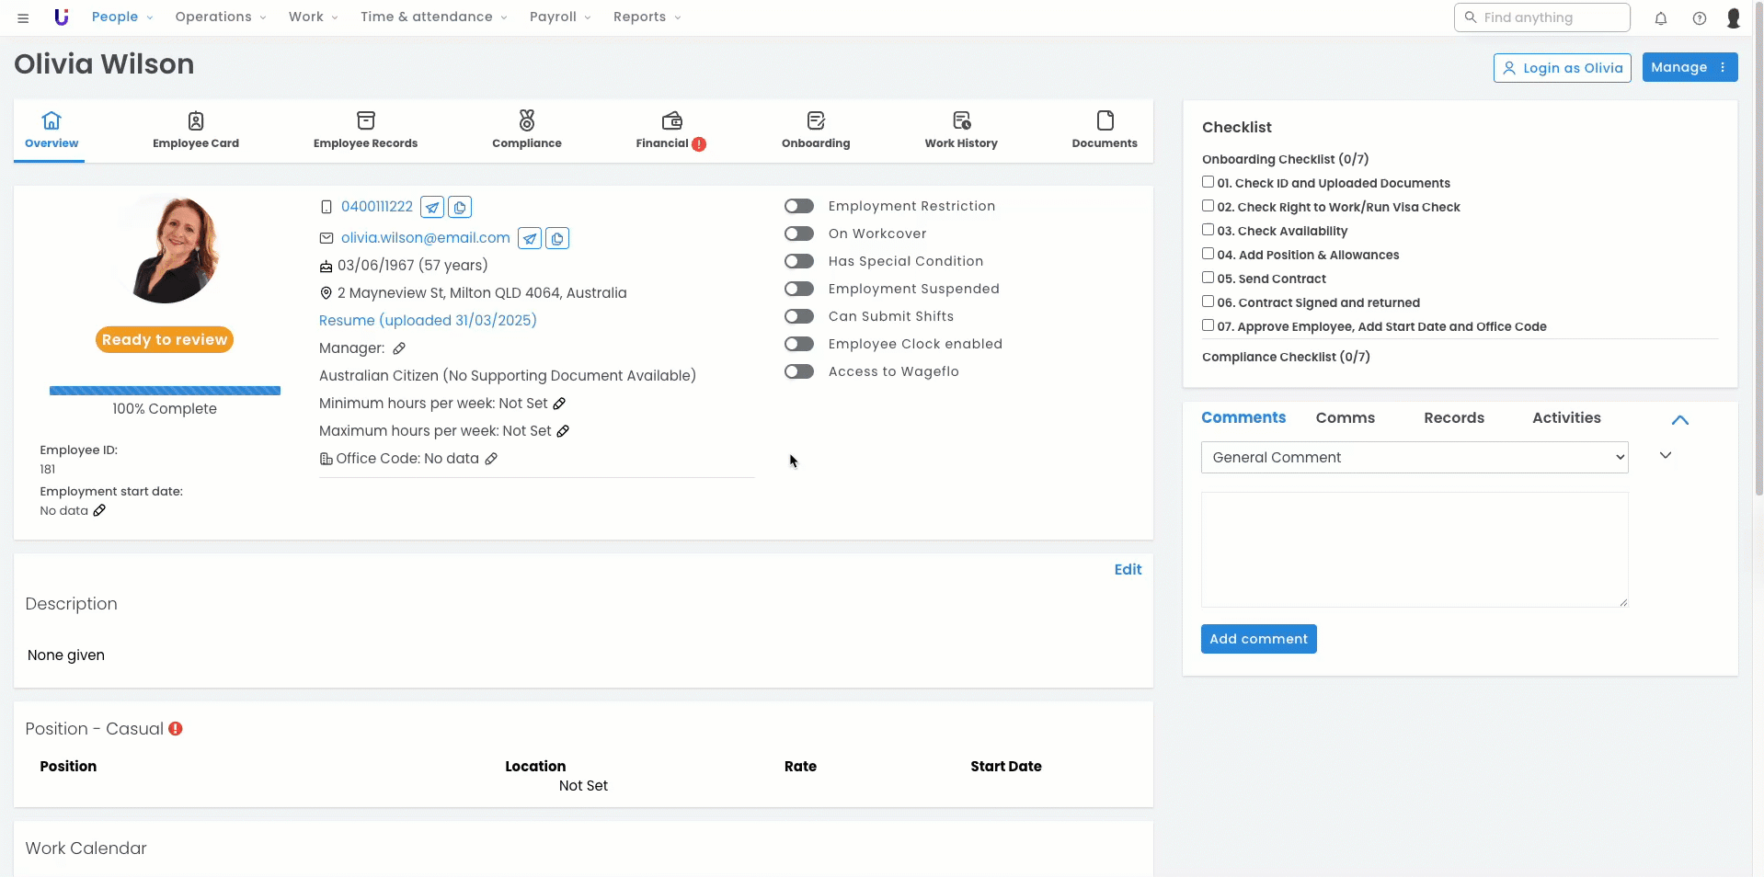Toggle Employment Suspended switch
The height and width of the screenshot is (877, 1764).
pos(798,289)
